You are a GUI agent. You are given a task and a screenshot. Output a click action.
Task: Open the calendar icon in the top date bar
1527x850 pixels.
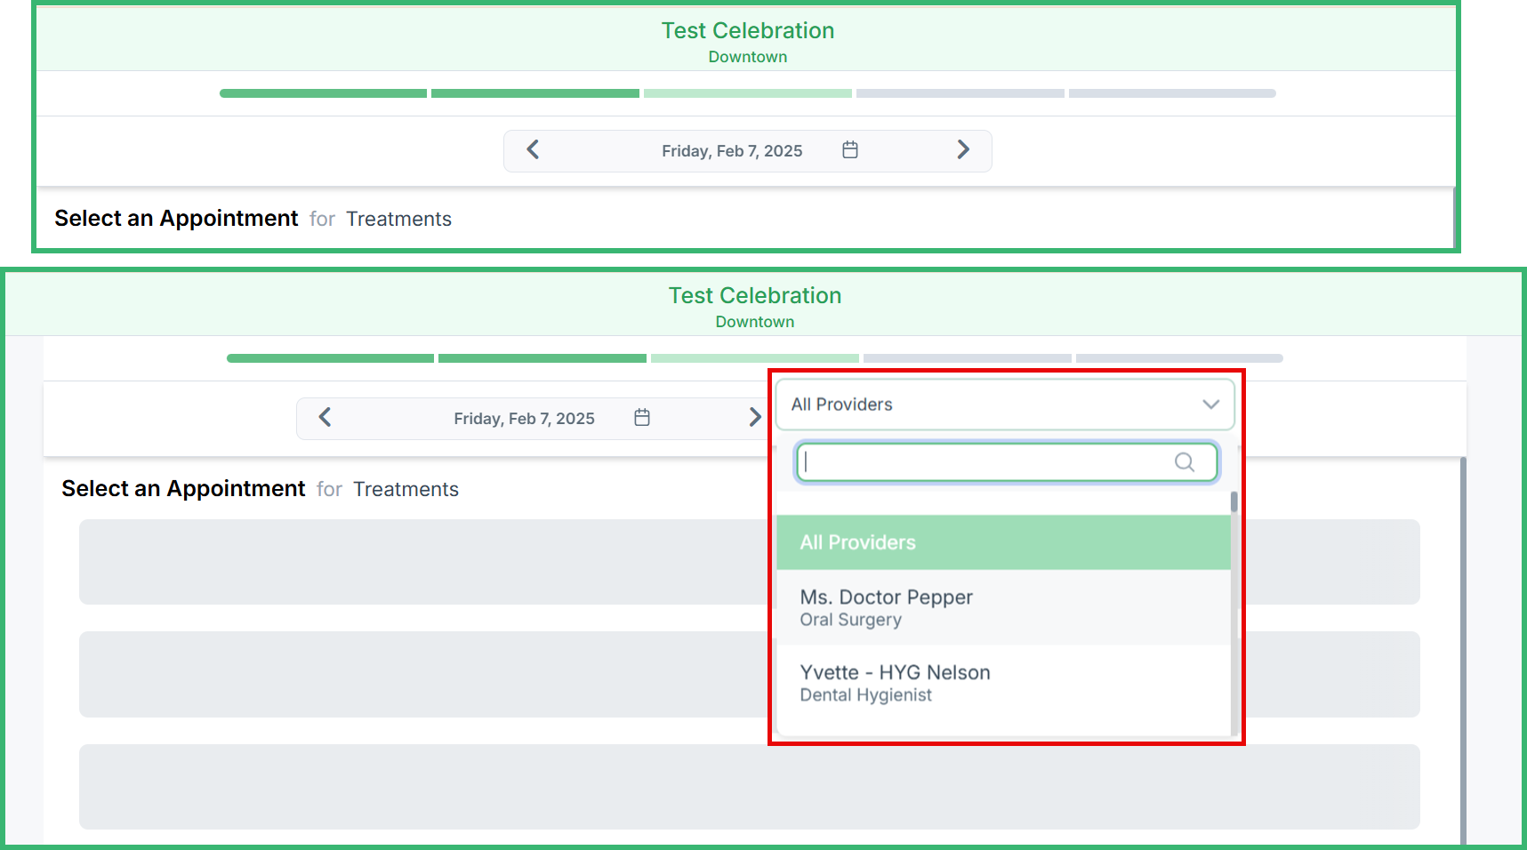pyautogui.click(x=850, y=150)
